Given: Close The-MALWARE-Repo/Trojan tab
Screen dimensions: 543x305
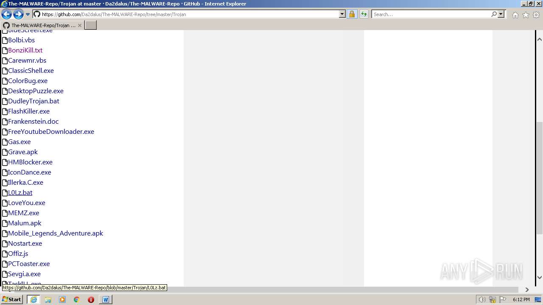Looking at the screenshot, I should coord(79,25).
